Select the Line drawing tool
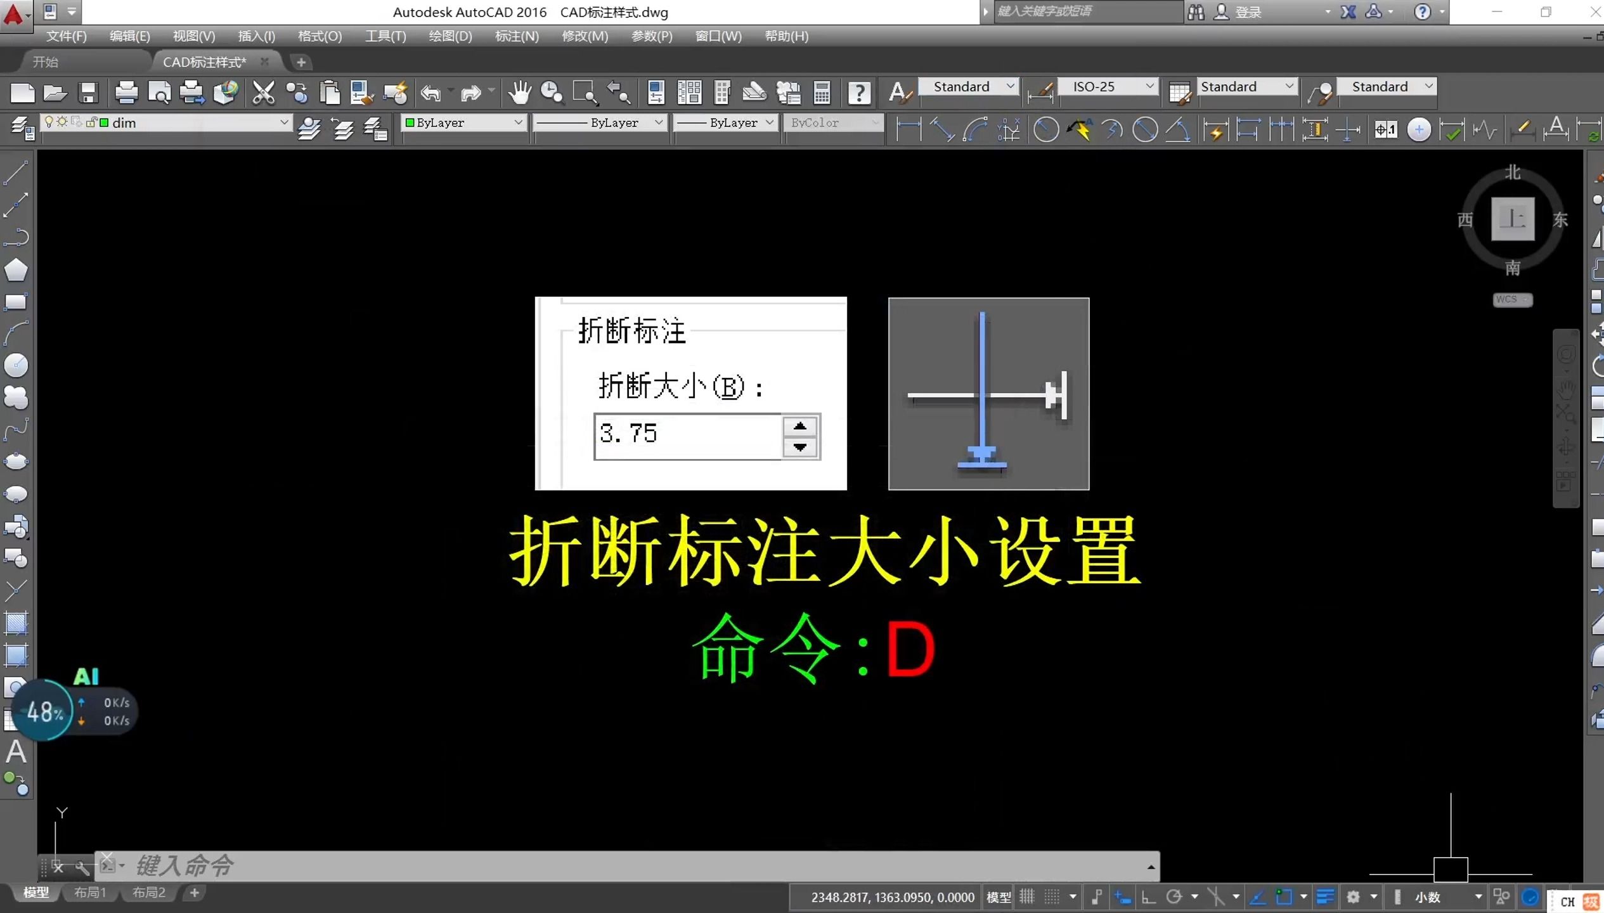The height and width of the screenshot is (913, 1604). 15,172
